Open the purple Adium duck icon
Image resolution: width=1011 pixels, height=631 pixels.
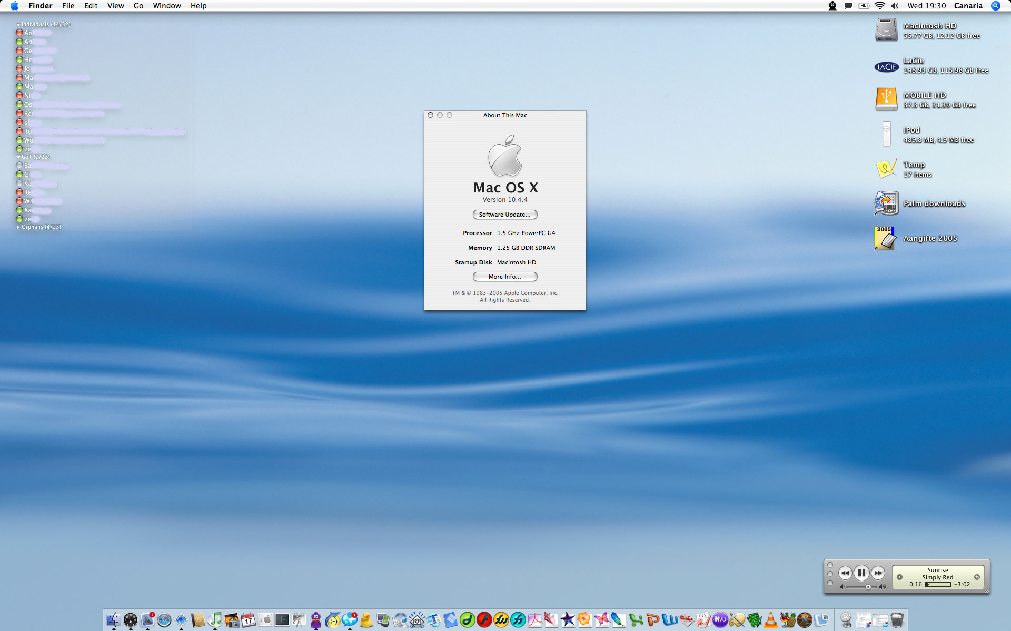click(x=316, y=620)
